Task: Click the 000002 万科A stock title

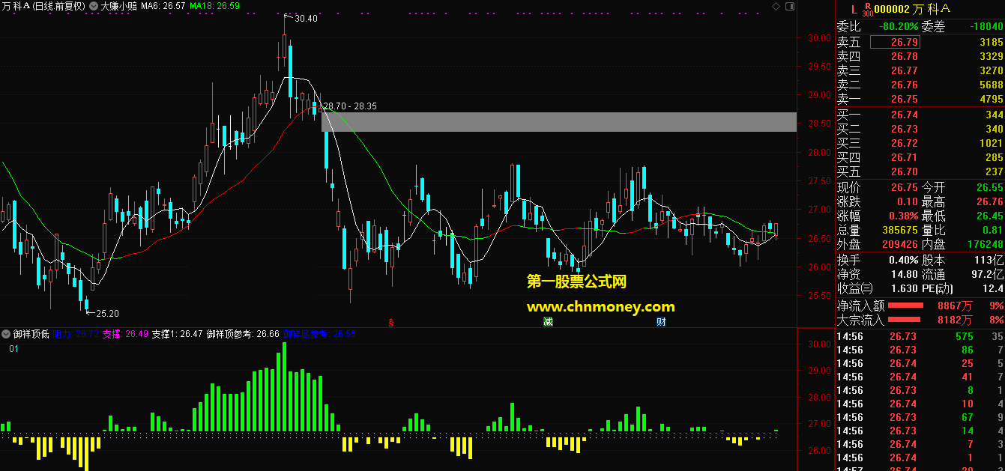Action: coord(914,9)
